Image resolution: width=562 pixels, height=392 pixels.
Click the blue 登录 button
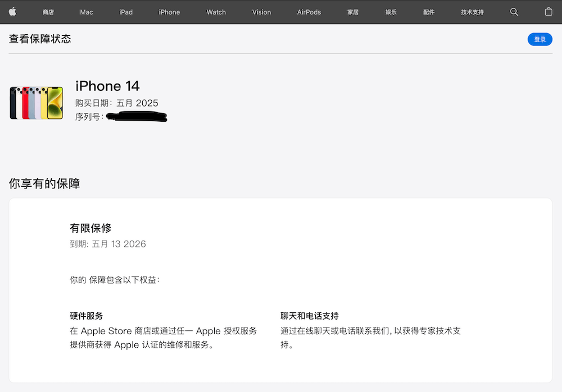click(x=540, y=39)
